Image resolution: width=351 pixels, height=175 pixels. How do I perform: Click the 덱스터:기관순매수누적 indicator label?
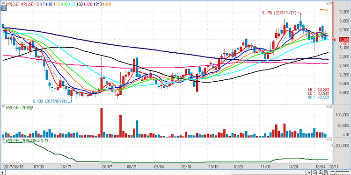point(27,140)
